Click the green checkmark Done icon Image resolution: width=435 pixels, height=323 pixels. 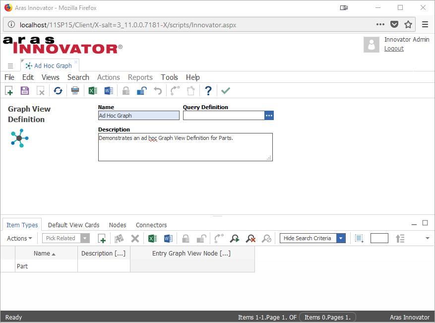click(226, 90)
